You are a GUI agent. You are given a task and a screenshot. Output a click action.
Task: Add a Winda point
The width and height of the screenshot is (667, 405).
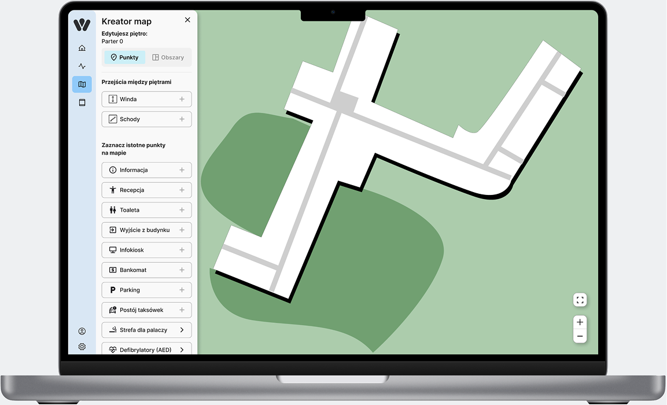pyautogui.click(x=182, y=100)
